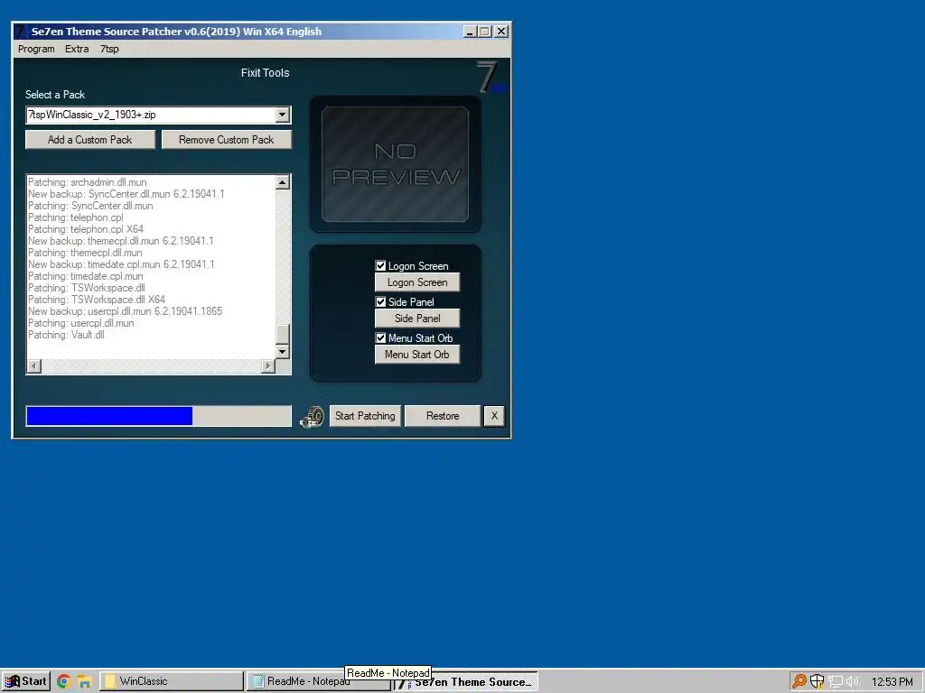This screenshot has height=693, width=925.
Task: Click log line 'Patching: usercpl.dll.mun'
Action: 80,323
